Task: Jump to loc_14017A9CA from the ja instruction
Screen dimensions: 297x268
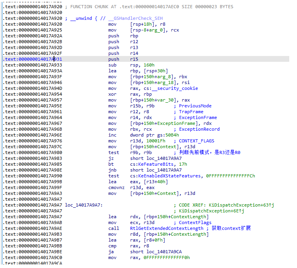Action: pos(164,252)
